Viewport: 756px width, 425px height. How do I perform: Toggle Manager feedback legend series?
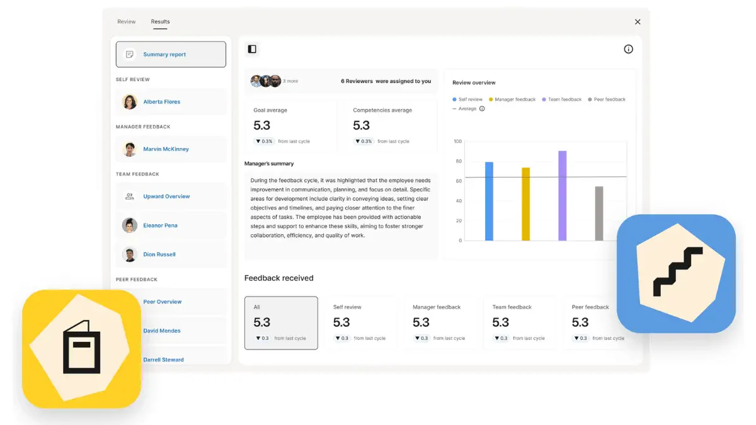click(x=512, y=99)
